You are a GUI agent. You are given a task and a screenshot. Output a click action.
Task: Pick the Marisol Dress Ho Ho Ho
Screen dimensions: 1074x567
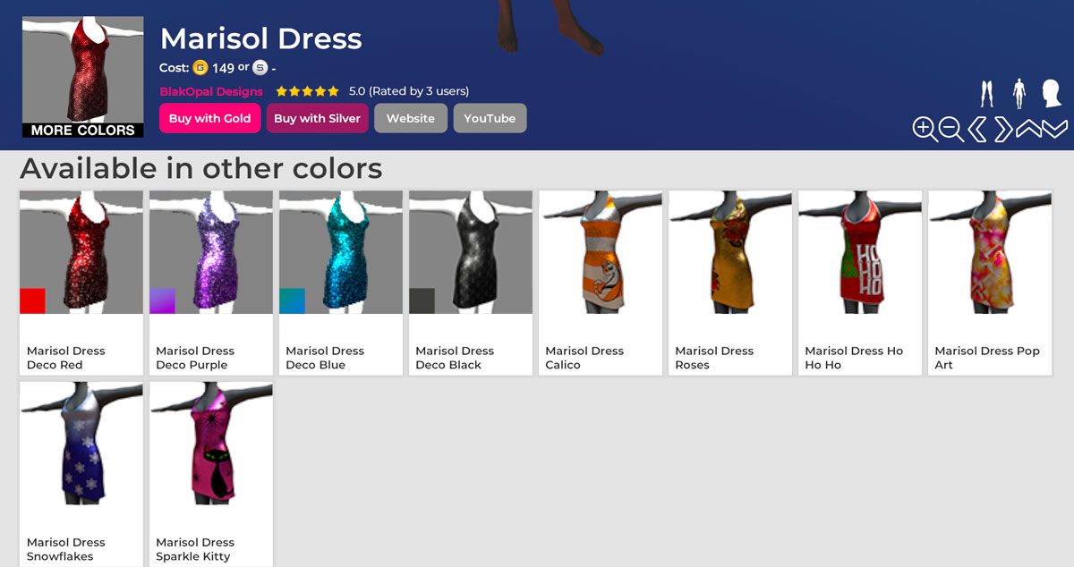pyautogui.click(x=859, y=282)
